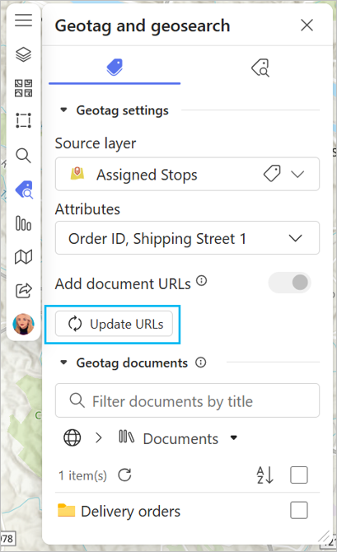Activate the selection rectangle tool in the sidebar
The height and width of the screenshot is (552, 337).
[x=23, y=120]
